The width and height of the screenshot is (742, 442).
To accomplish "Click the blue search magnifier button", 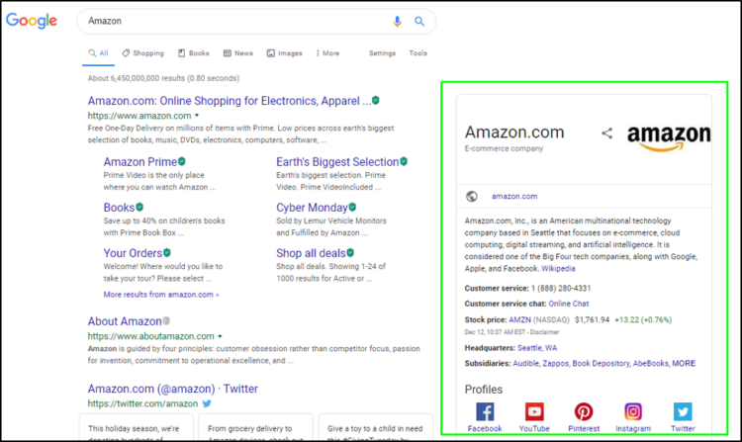I will coord(419,22).
